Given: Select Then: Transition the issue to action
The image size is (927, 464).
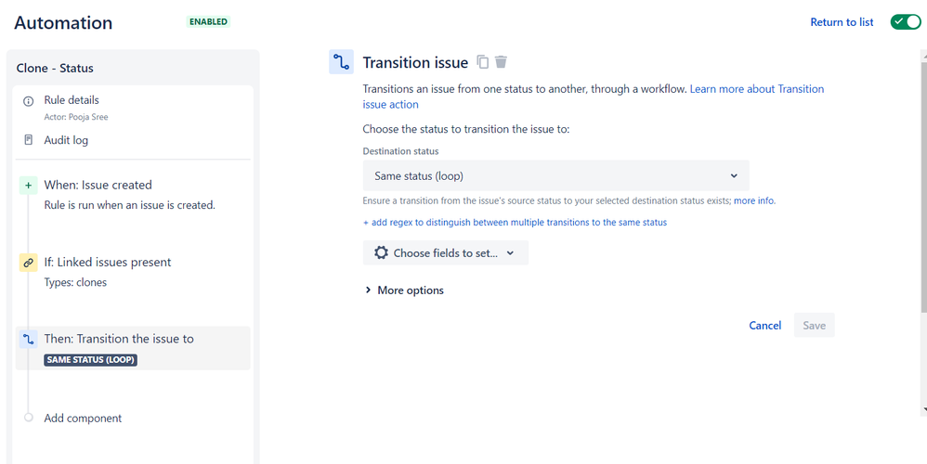Looking at the screenshot, I should pos(133,348).
